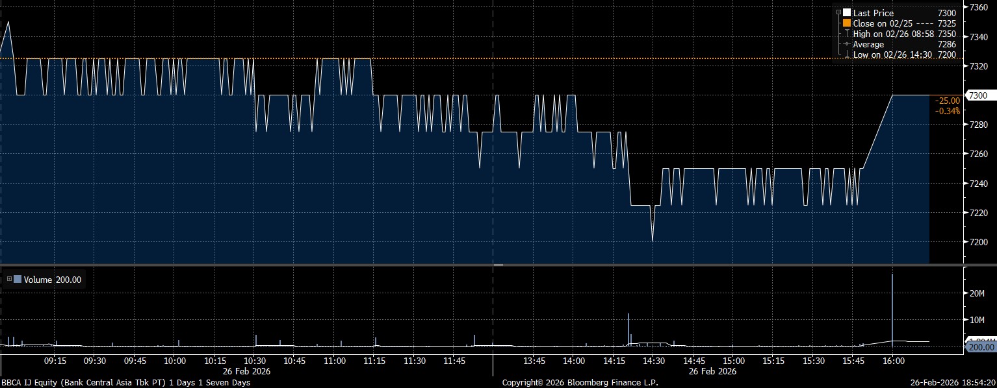Click the 14:30 time axis label

click(653, 361)
